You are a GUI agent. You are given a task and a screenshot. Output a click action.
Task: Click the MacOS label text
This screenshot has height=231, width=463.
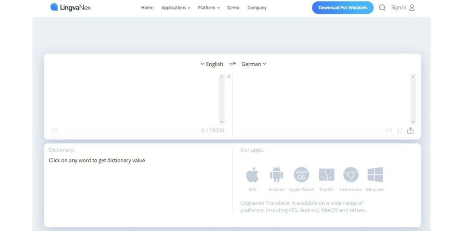coord(326,190)
